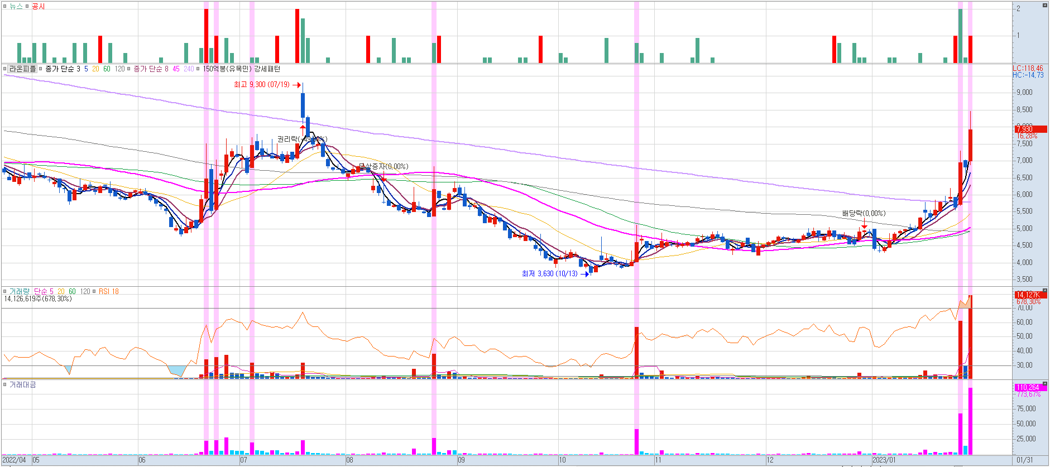Screen dimensions: 1050x467
Task: Close the volume panel X icon
Action: coord(1045,290)
